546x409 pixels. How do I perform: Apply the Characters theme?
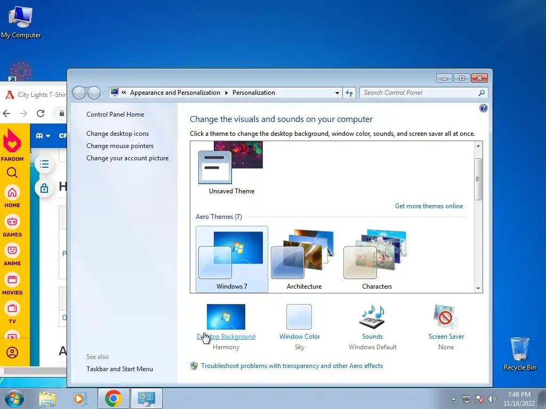377,259
